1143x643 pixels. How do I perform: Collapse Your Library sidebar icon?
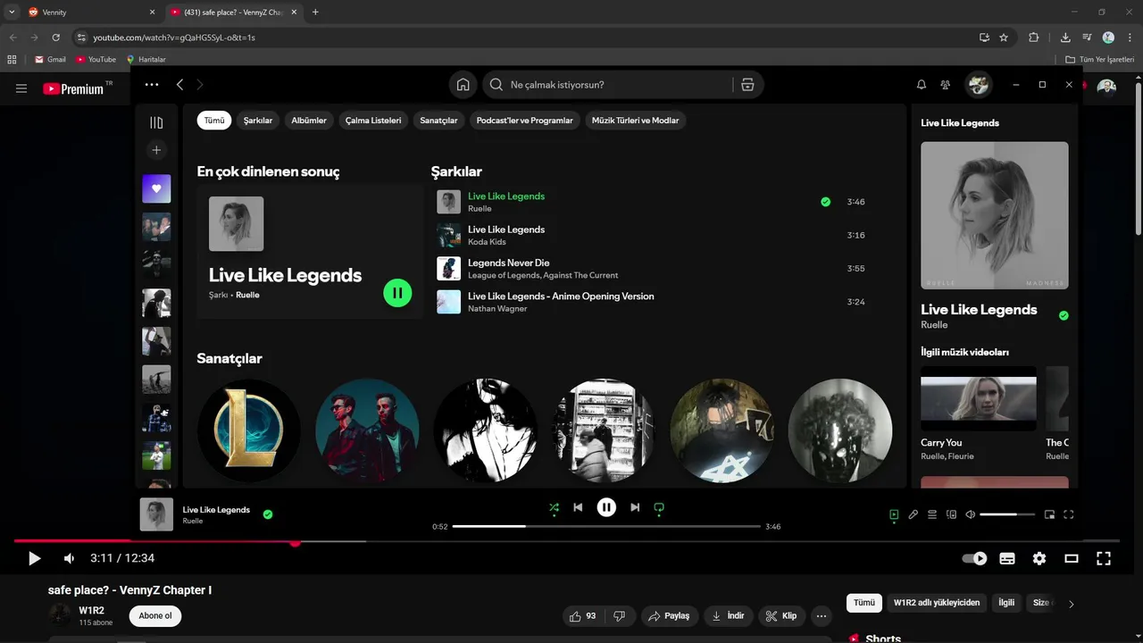(156, 122)
